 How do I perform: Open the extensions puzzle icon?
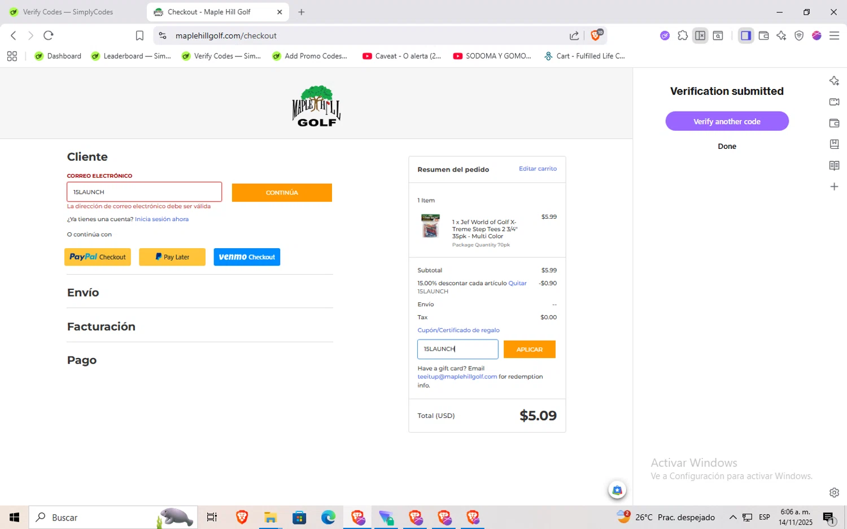click(683, 36)
